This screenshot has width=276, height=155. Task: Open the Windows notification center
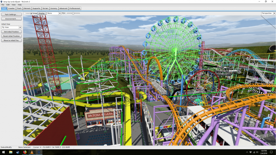pos(271,152)
